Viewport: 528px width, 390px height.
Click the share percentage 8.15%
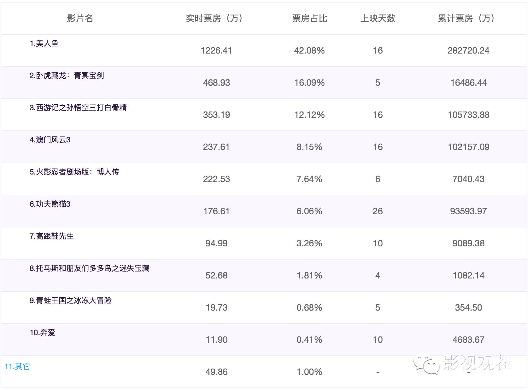click(x=309, y=147)
